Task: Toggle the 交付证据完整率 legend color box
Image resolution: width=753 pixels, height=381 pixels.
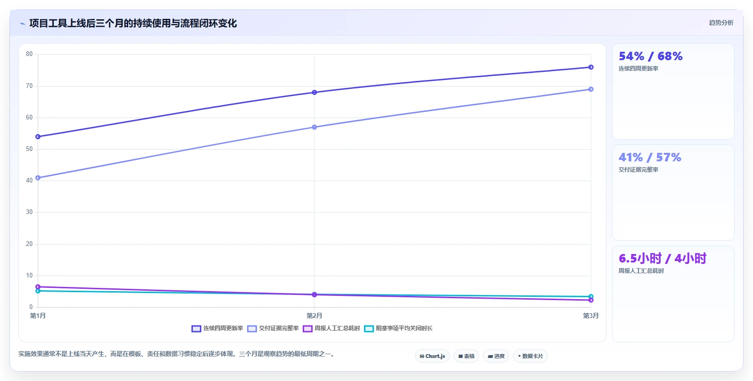Action: (252, 328)
